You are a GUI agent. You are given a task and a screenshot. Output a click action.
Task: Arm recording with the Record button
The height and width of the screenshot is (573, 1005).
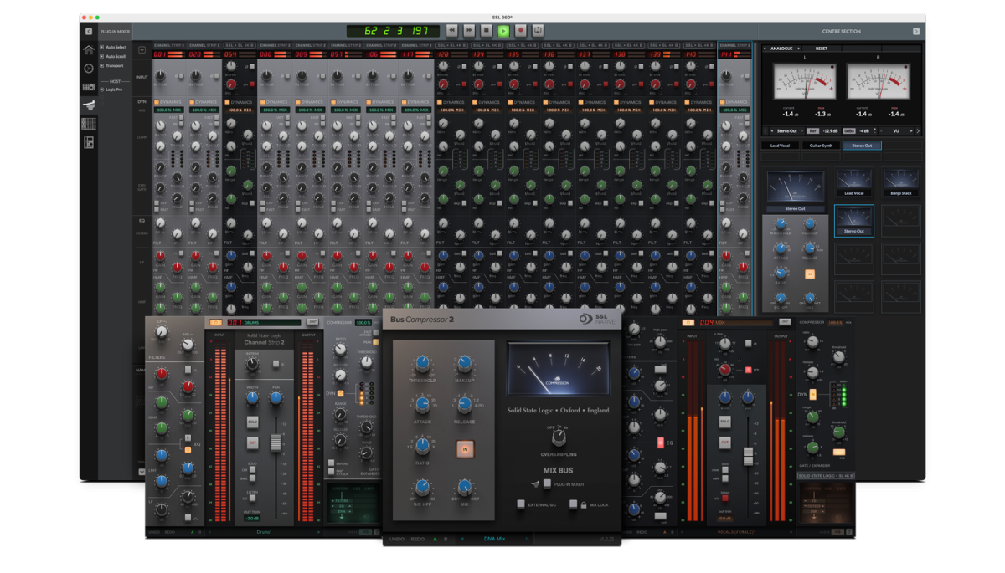[520, 31]
